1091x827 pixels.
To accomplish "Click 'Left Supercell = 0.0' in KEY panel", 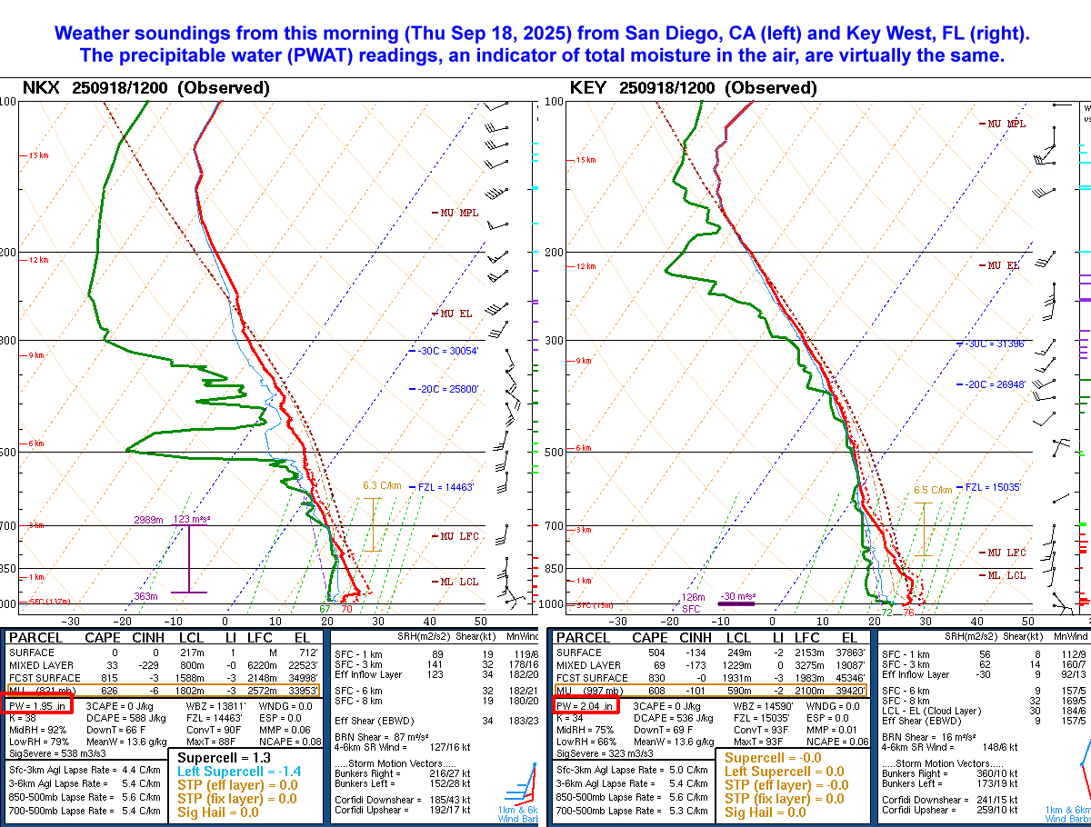I will point(784,771).
